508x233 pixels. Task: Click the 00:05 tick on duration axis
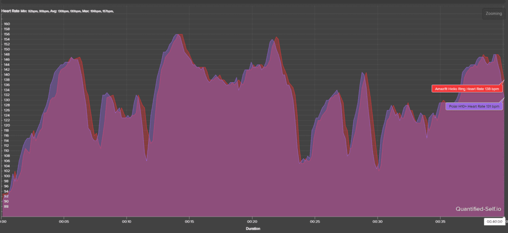[x=64, y=222]
